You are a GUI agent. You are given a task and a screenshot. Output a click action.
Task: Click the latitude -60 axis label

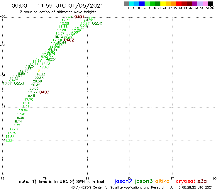3,175
